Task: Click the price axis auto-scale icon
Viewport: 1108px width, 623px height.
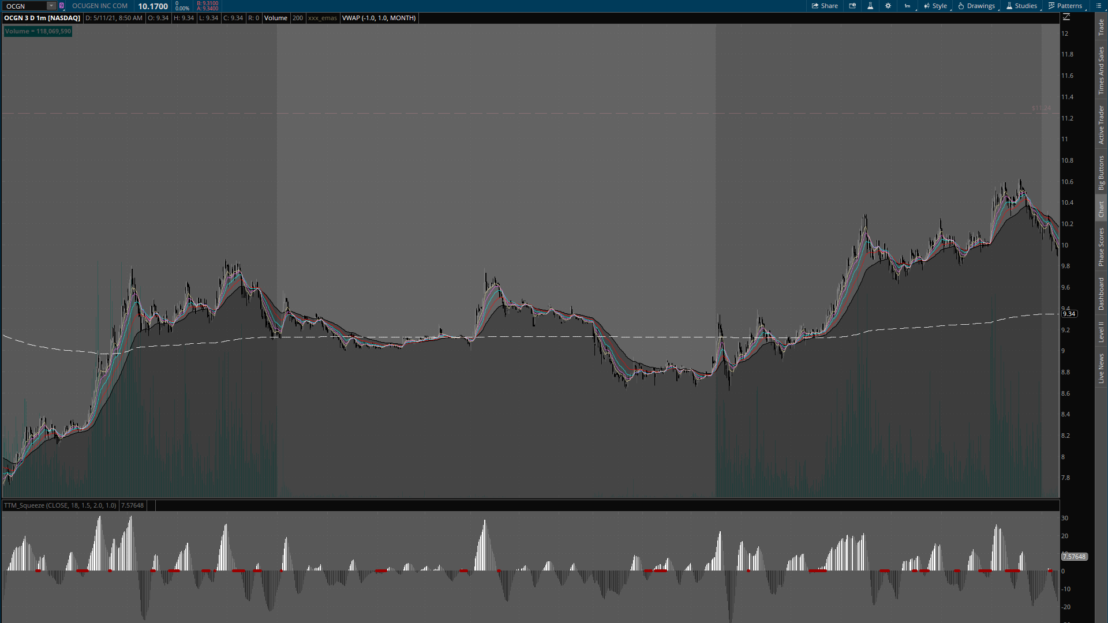Action: 1066,17
